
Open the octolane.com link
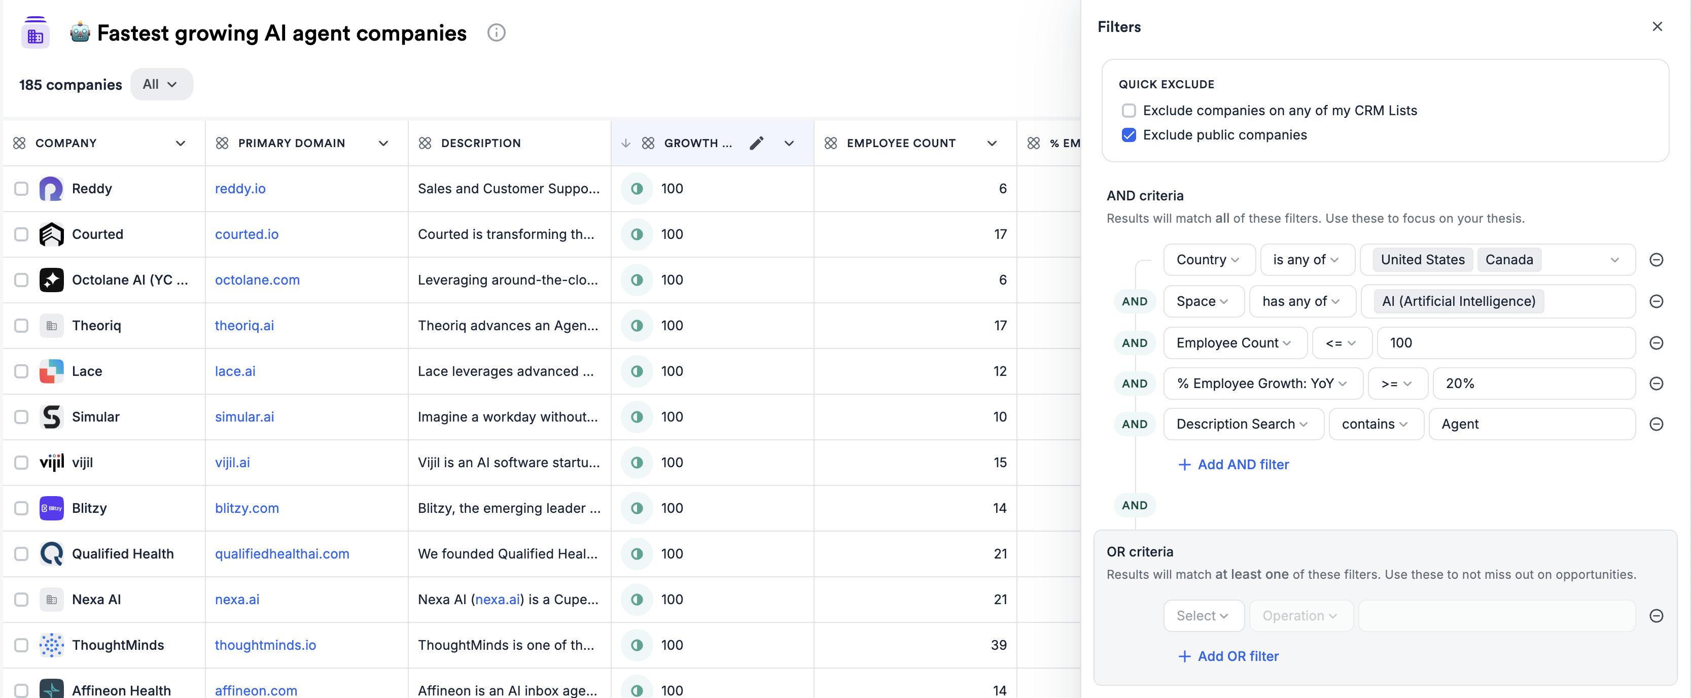click(x=257, y=281)
